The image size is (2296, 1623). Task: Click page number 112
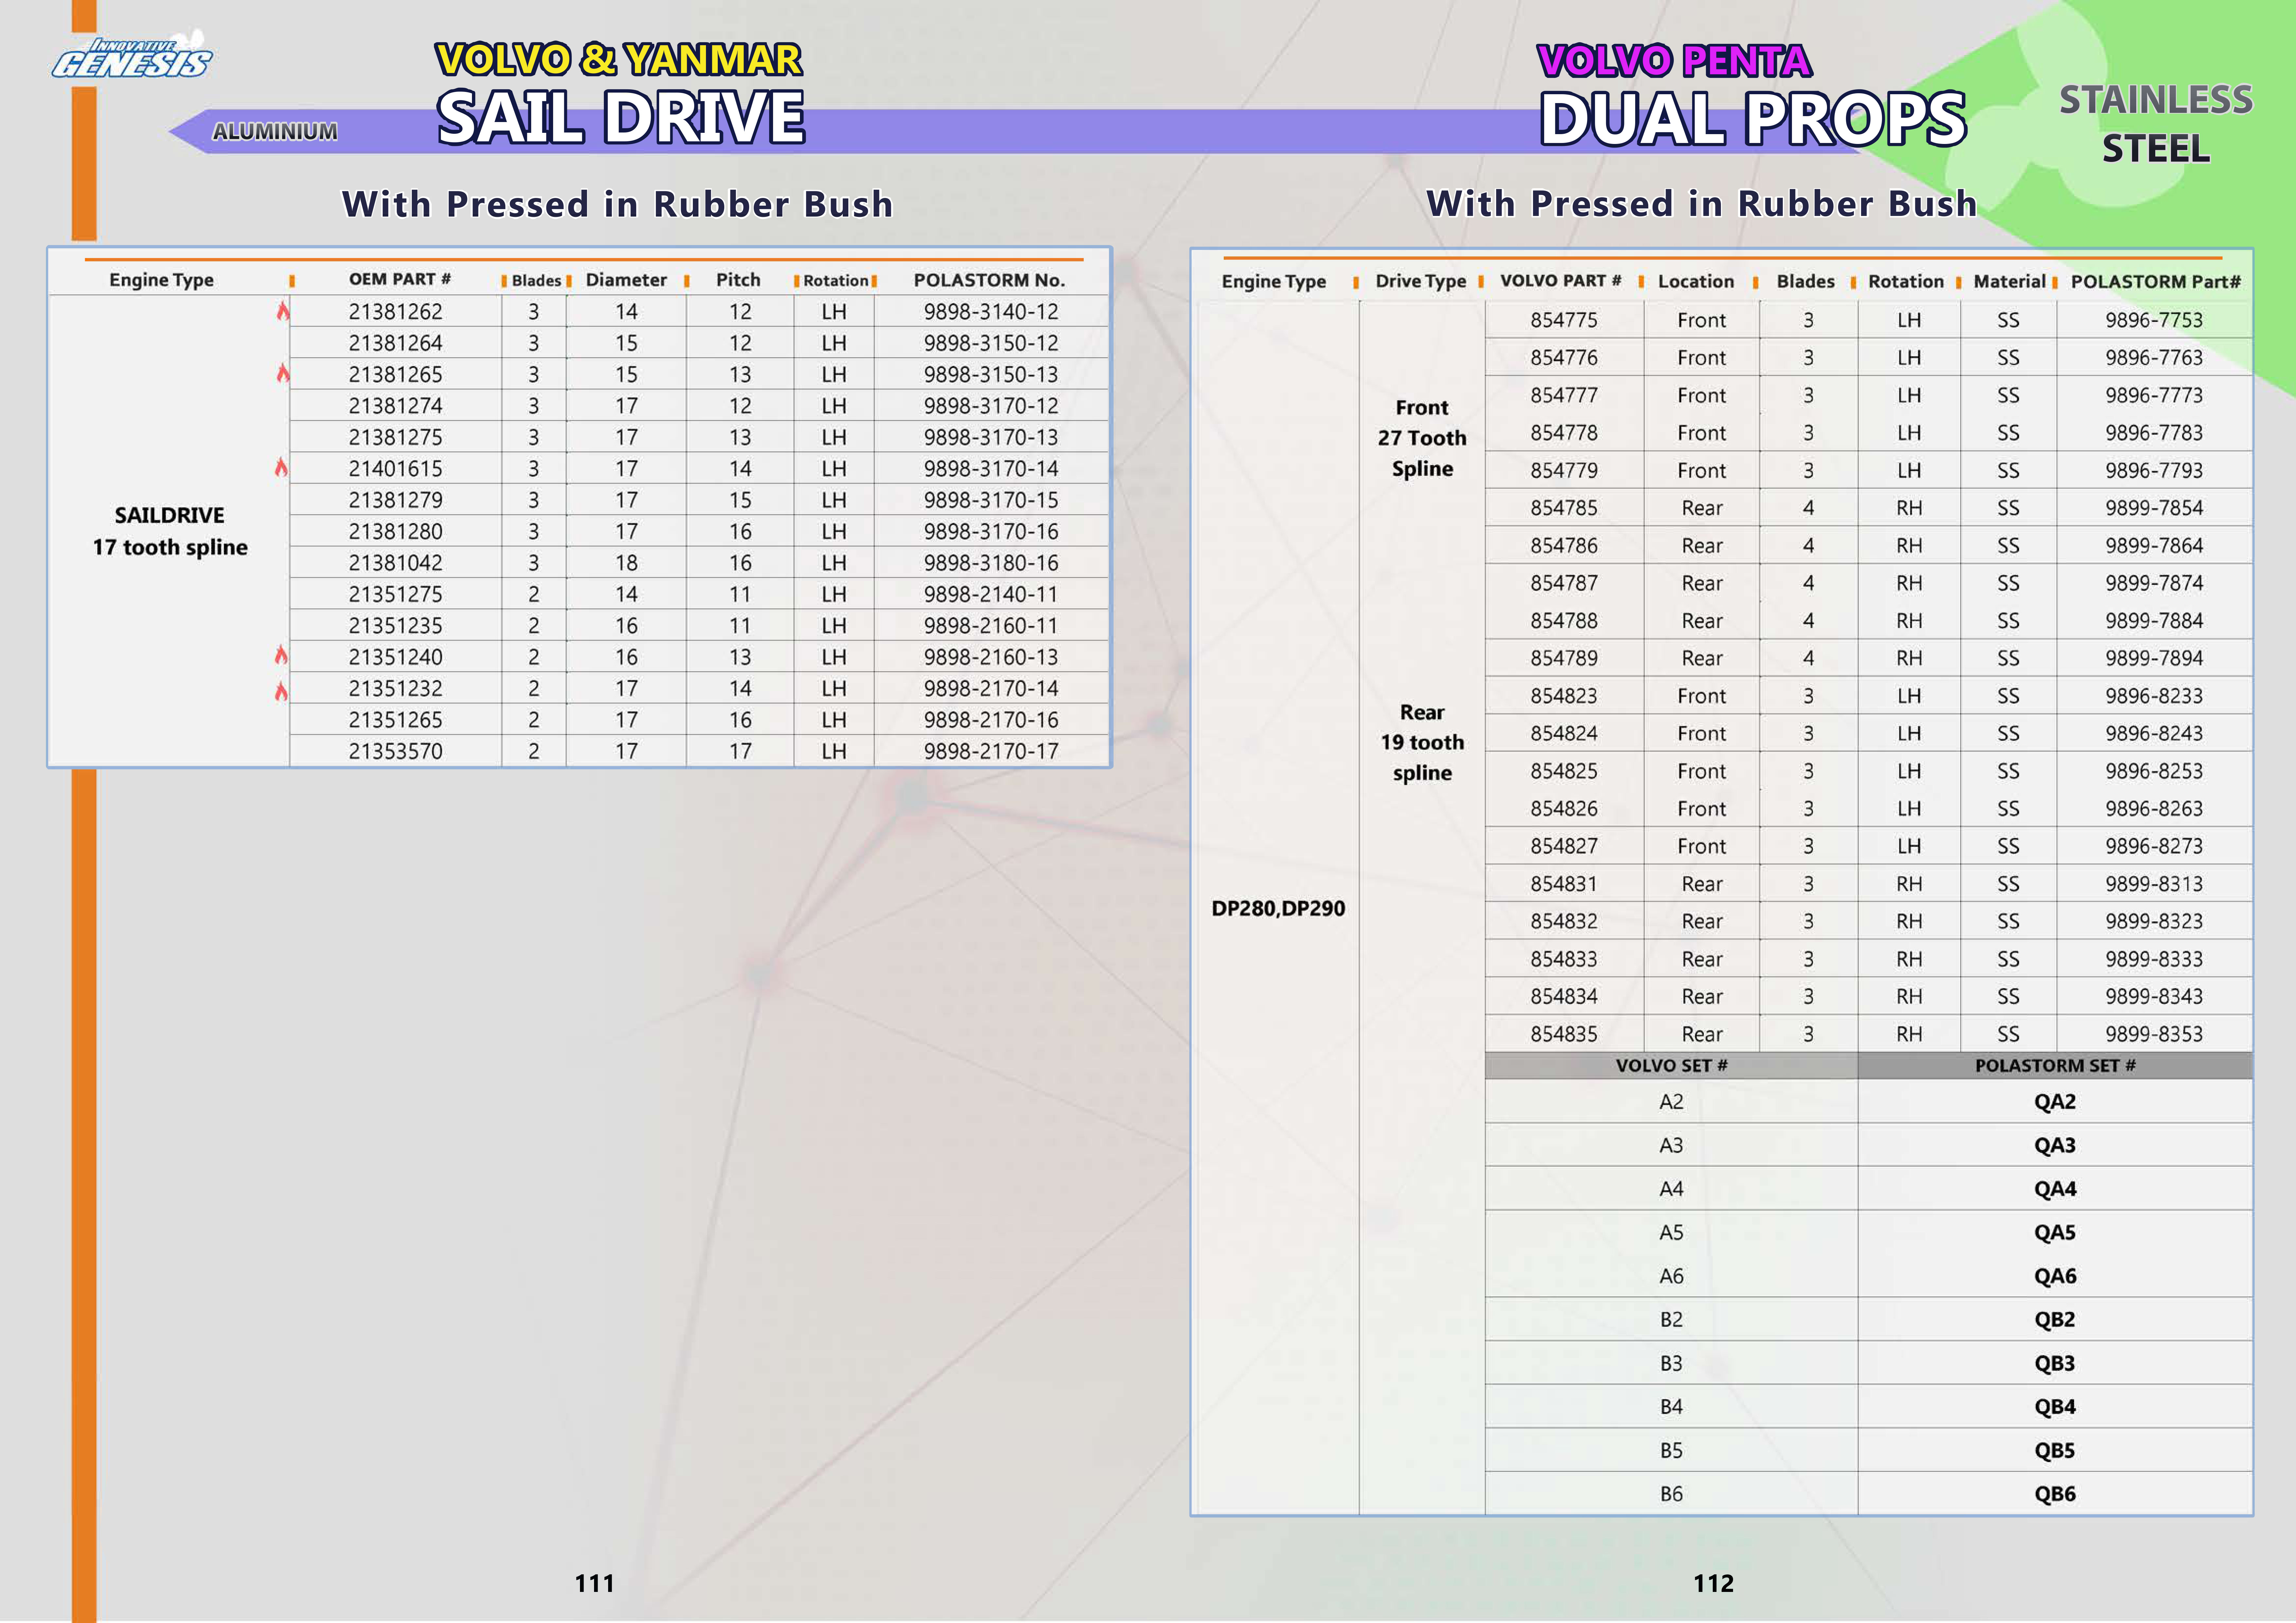tap(1713, 1583)
